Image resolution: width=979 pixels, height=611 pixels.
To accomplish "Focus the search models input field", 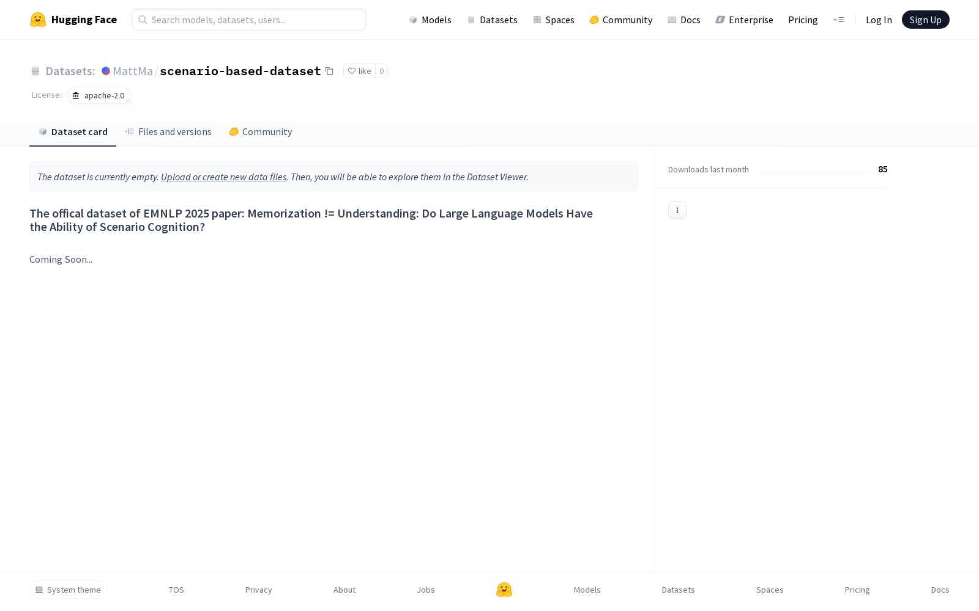I will [249, 20].
